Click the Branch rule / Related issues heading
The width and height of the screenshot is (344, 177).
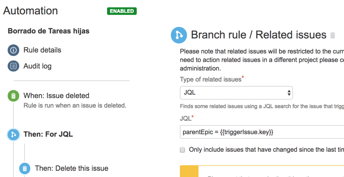pyautogui.click(x=259, y=35)
